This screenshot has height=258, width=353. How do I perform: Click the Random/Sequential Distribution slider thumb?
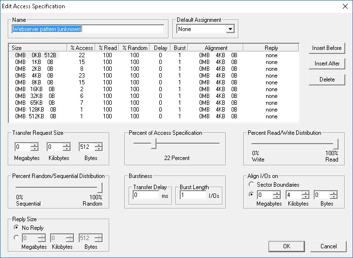[100, 188]
